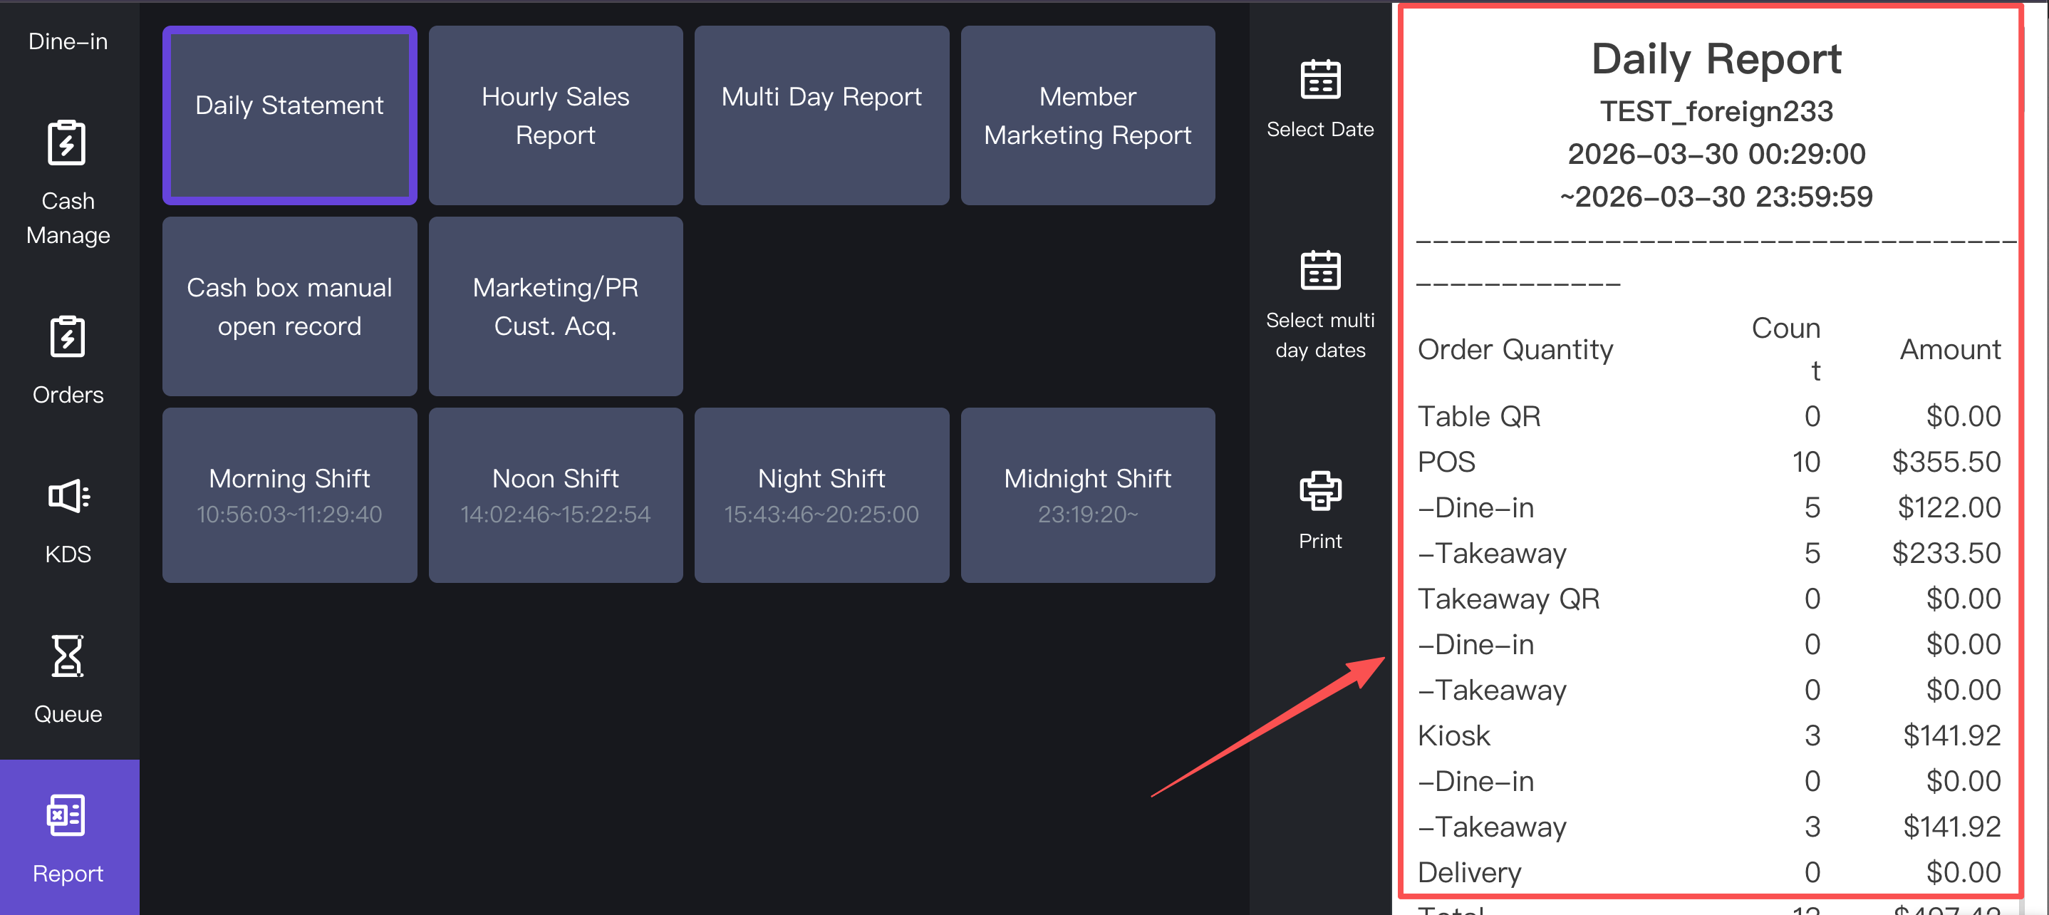This screenshot has height=915, width=2049.
Task: Open the Multi Day Report tile
Action: [821, 115]
